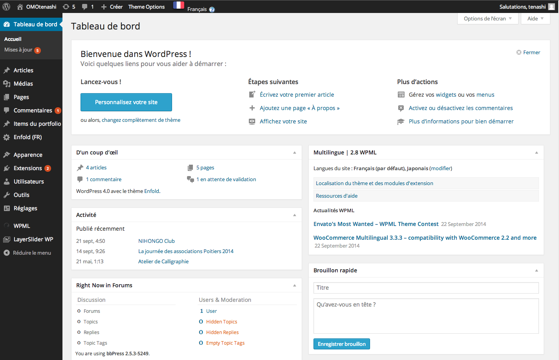
Task: Open the Options de l'écran dropdown
Action: [x=488, y=18]
